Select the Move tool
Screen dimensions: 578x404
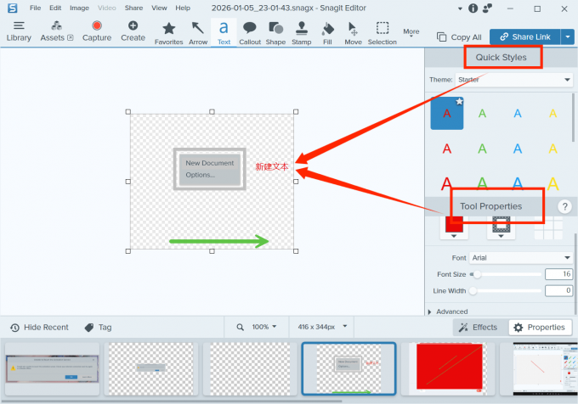pyautogui.click(x=353, y=31)
